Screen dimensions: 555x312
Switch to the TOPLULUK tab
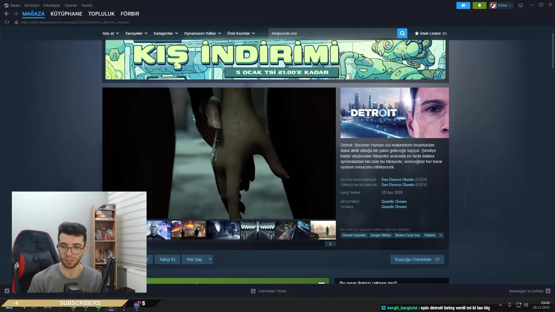coord(101,14)
